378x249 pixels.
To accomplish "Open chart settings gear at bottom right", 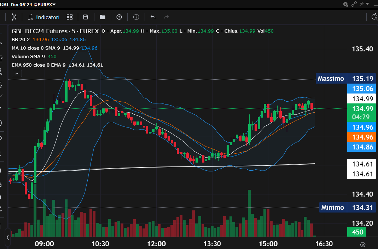I will tap(362, 244).
